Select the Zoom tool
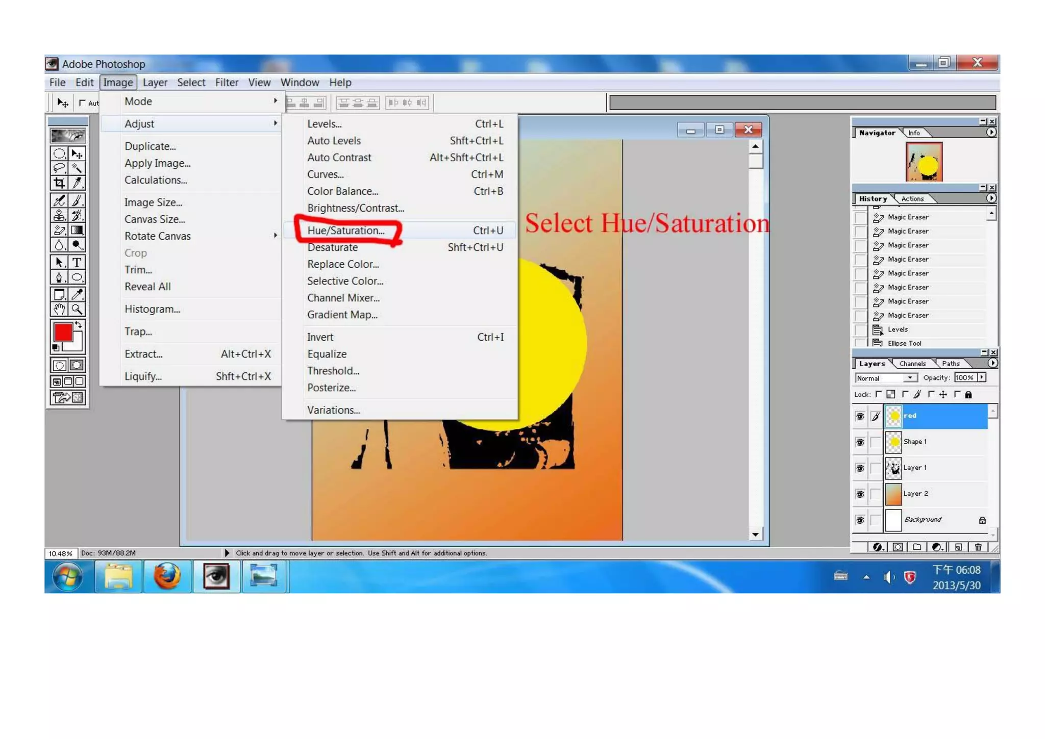 [77, 309]
